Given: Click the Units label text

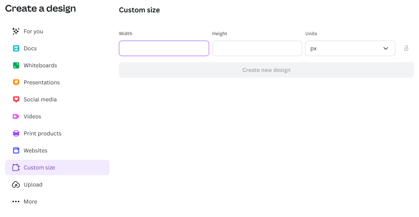Looking at the screenshot, I should click(x=311, y=34).
